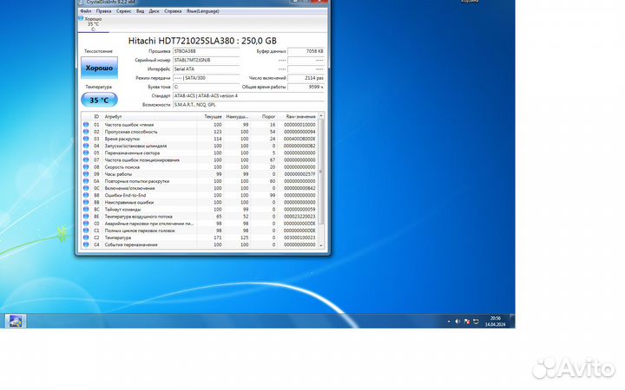Click raw value 000000000842 in Включения/отключения row
The image size is (625, 390).
point(299,188)
